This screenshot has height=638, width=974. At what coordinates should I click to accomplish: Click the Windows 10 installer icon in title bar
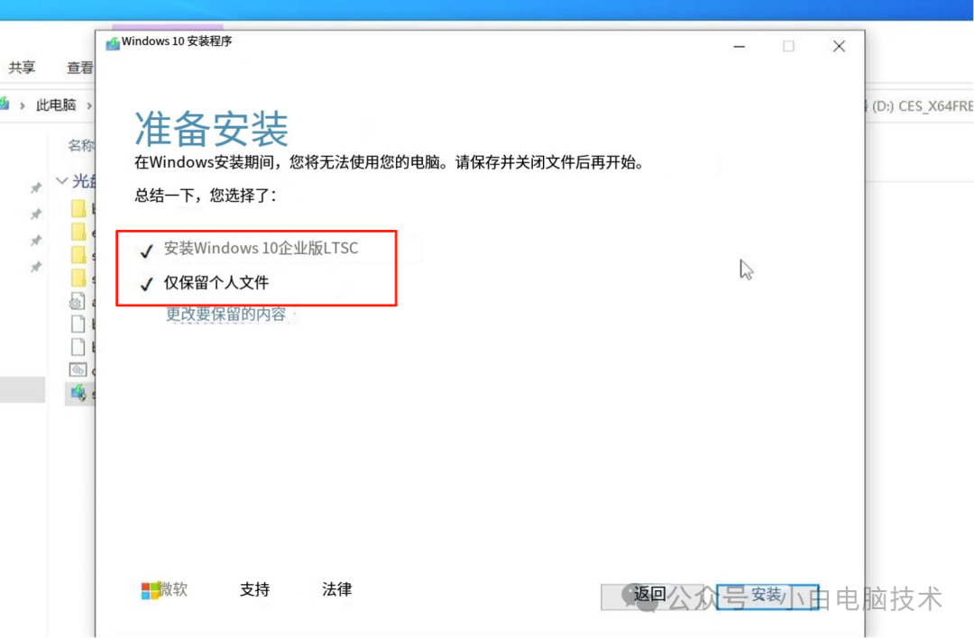coord(113,42)
